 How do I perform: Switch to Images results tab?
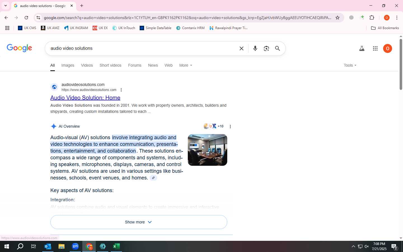coord(68,65)
